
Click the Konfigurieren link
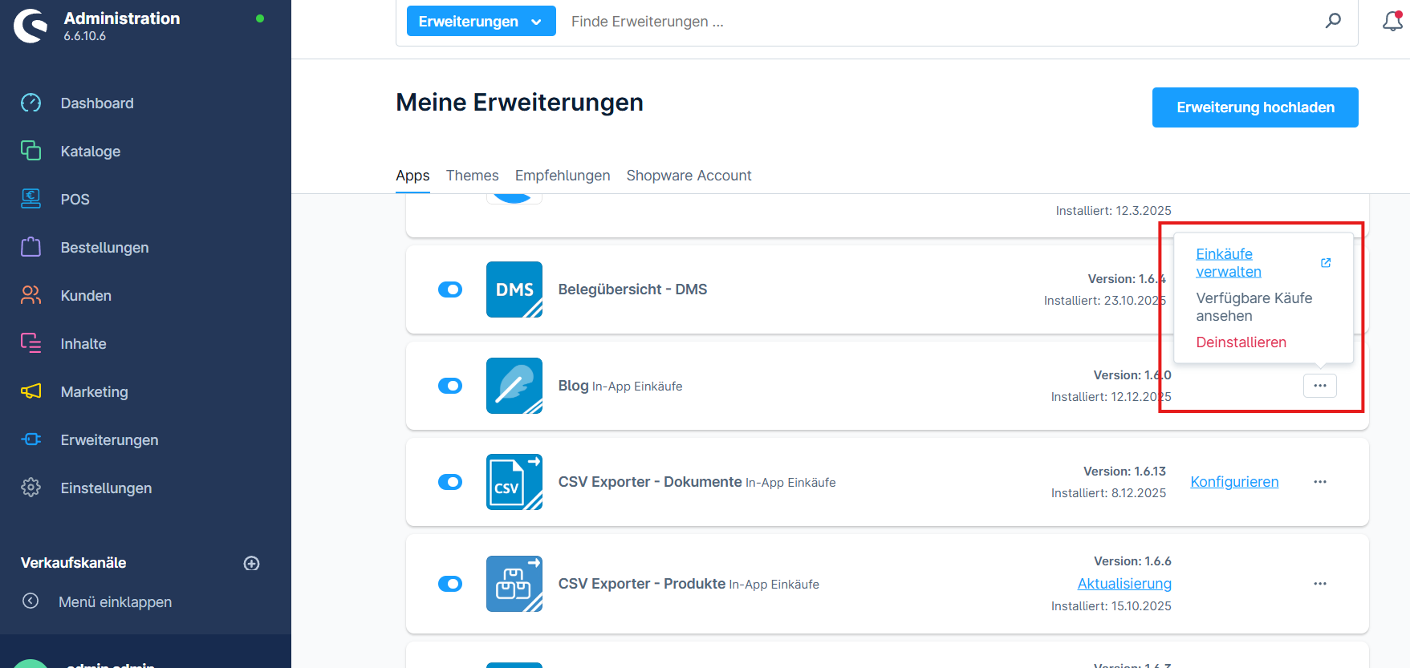1234,482
